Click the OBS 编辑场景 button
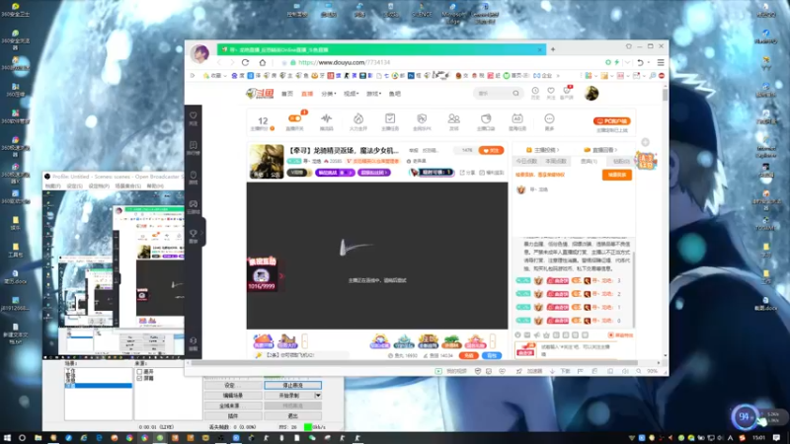 (x=233, y=396)
